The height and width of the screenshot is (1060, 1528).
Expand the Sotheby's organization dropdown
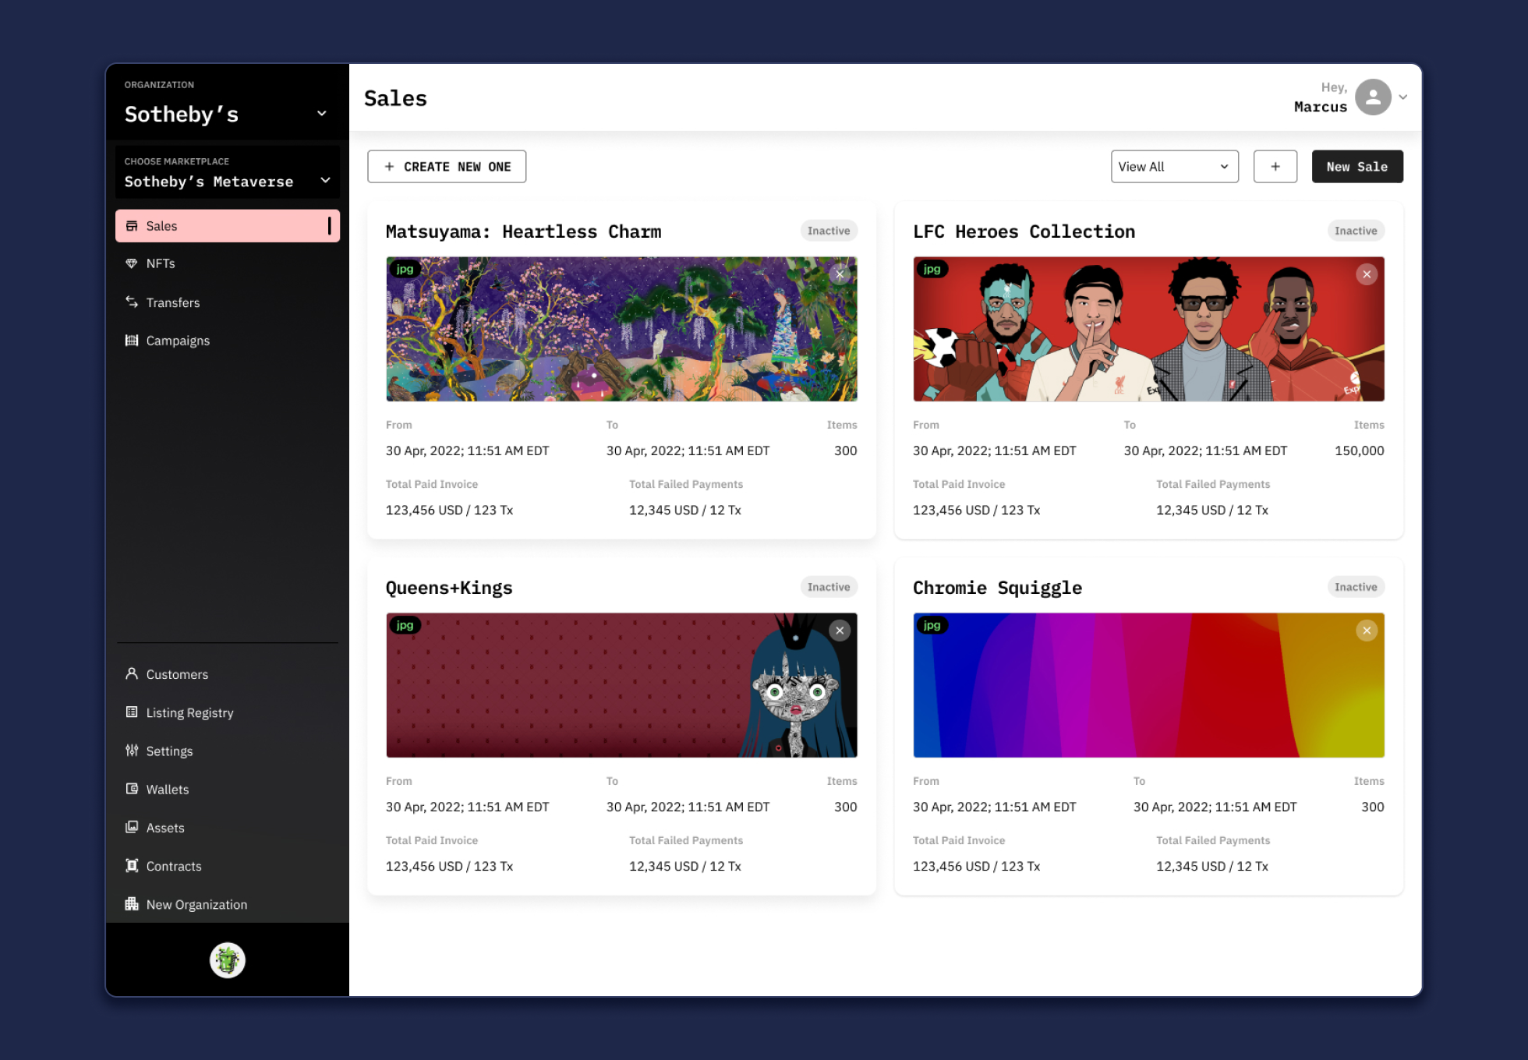coord(322,114)
